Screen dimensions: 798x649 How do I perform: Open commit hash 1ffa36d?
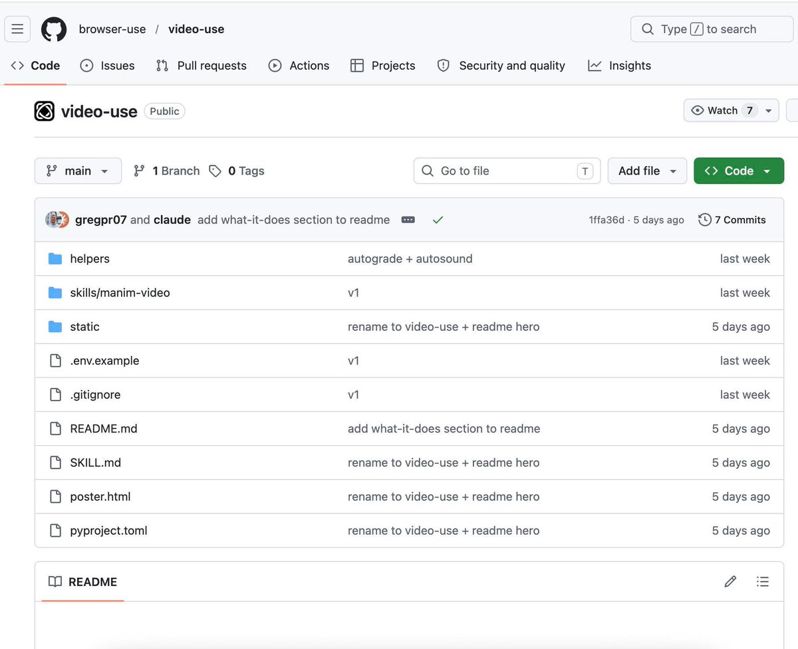pyautogui.click(x=606, y=220)
